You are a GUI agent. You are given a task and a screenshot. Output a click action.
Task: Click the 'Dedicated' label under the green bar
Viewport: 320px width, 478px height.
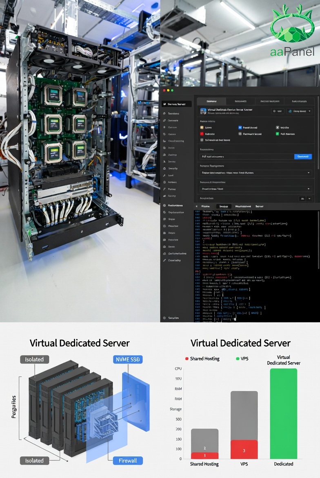(284, 464)
